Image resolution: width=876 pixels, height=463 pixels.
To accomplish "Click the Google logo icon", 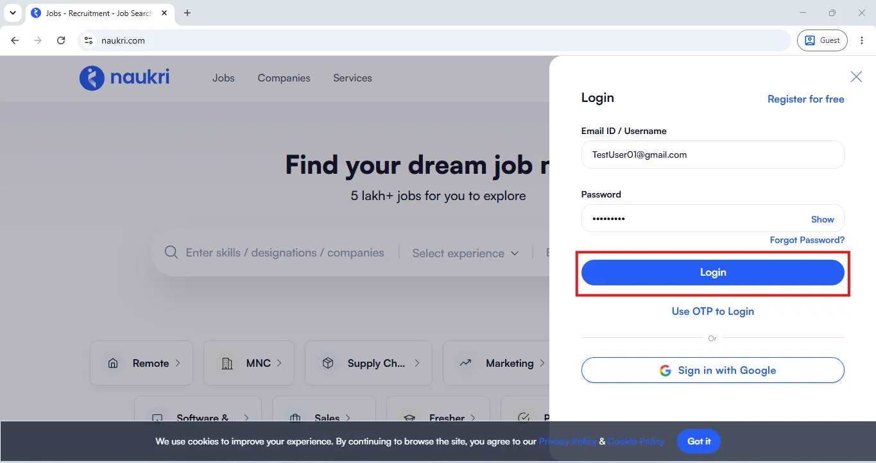I will [665, 371].
